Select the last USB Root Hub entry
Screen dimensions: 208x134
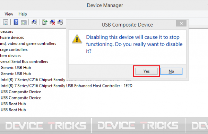click(x=13, y=110)
